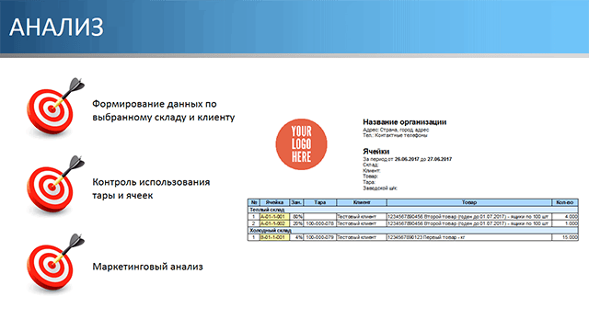Click the YOUR LOGO HERE circle

pyautogui.click(x=301, y=144)
